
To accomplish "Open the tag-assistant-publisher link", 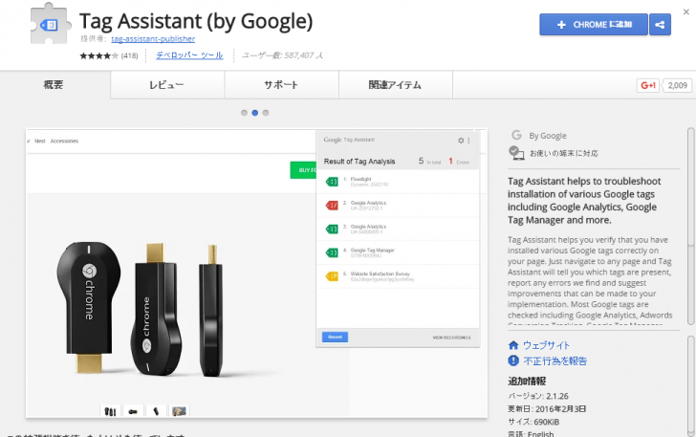I will click(153, 39).
